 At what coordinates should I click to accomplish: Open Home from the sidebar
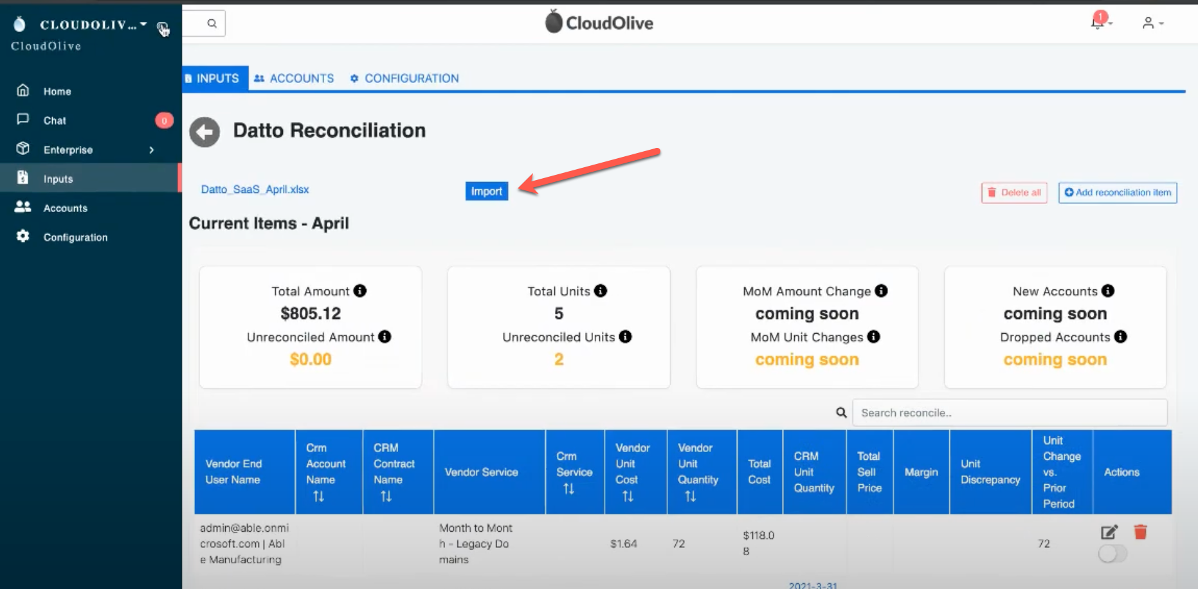click(57, 91)
